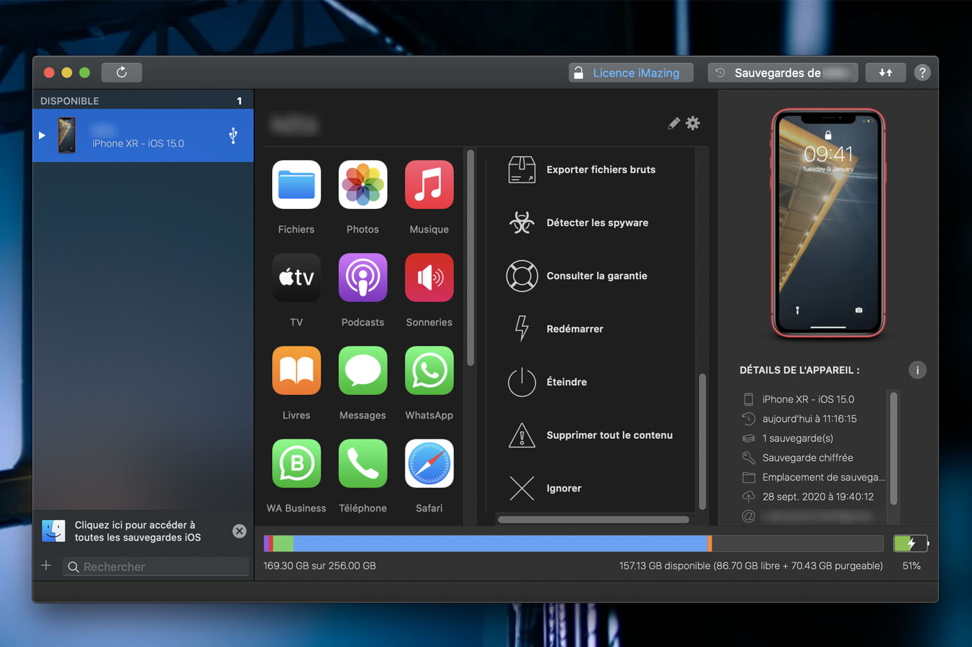Viewport: 972px width, 647px height.
Task: Click 'Emplacement de sauvega...' detail
Action: coord(824,477)
